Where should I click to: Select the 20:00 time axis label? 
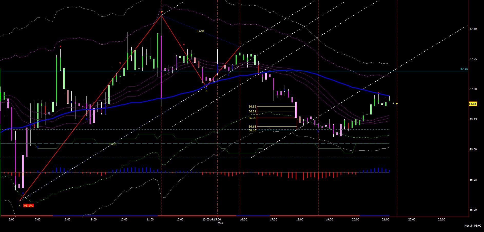click(356, 219)
